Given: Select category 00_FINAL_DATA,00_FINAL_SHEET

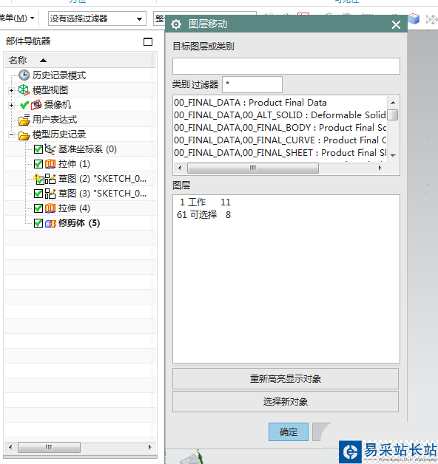Looking at the screenshot, I should click(x=280, y=153).
